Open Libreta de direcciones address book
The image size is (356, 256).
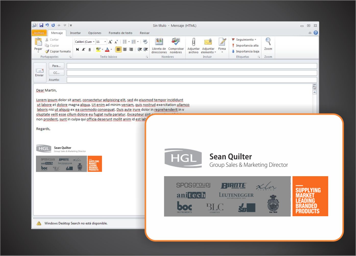point(159,42)
